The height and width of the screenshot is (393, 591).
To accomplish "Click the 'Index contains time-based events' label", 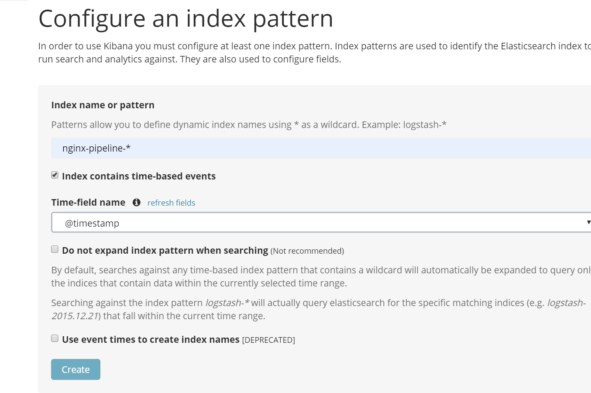I will 139,176.
